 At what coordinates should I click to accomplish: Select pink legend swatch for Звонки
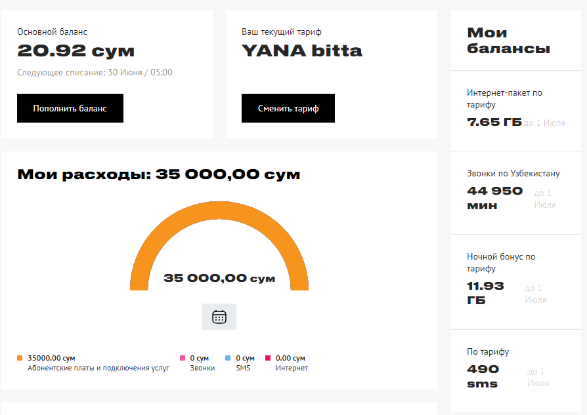coord(183,358)
